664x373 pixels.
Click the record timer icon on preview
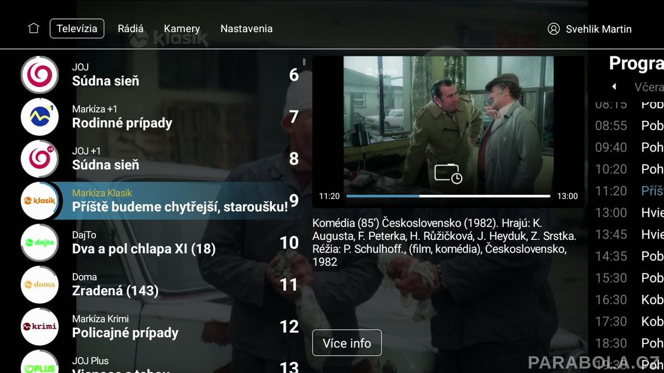pyautogui.click(x=448, y=173)
